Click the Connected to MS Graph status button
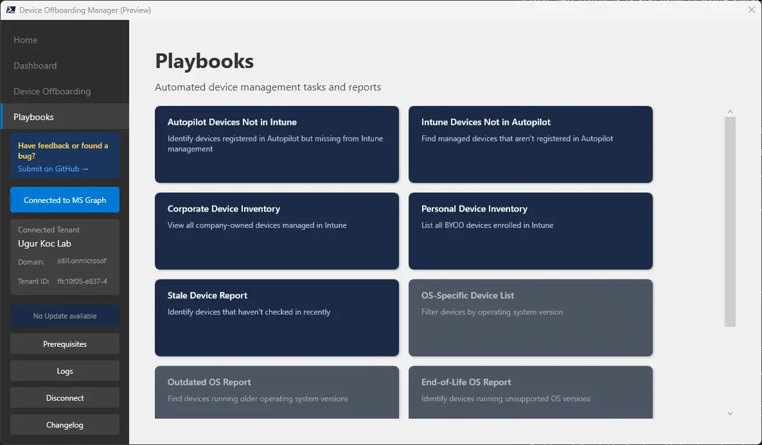Image resolution: width=762 pixels, height=445 pixels. point(64,200)
